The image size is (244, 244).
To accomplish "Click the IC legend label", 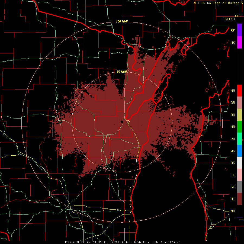I will [x=233, y=175].
